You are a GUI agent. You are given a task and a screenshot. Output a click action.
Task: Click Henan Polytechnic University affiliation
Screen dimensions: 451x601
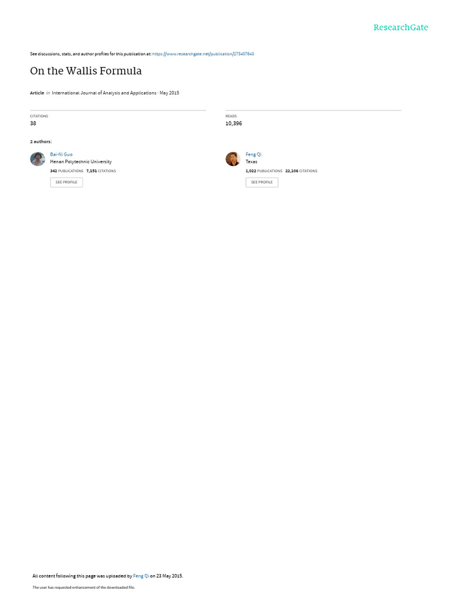pos(81,162)
